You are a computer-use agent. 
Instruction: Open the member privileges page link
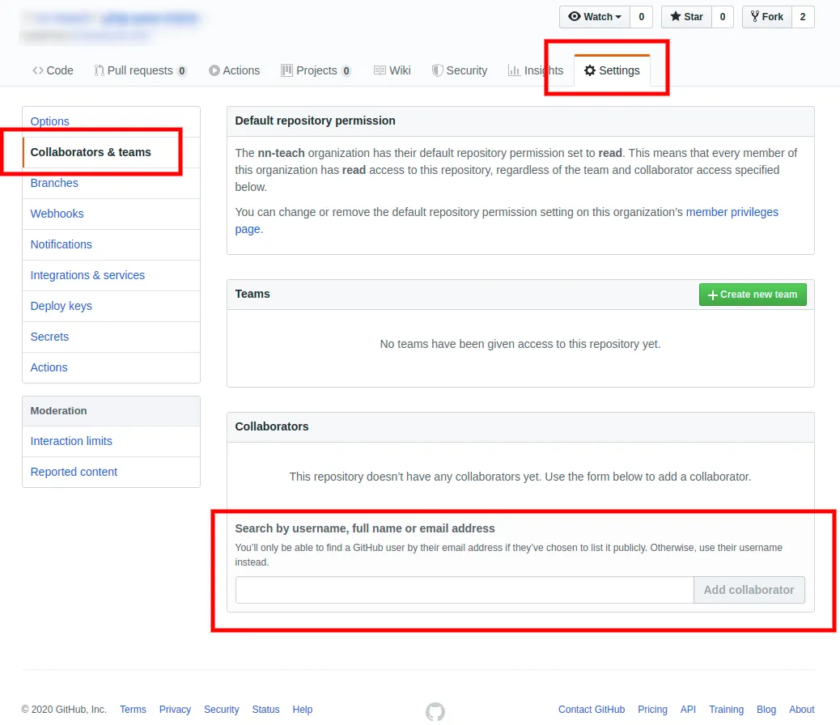pyautogui.click(x=732, y=212)
